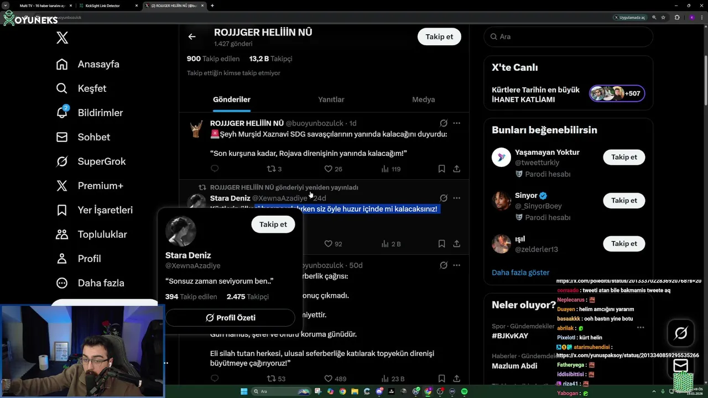Open Keşfet in the sidebar
The width and height of the screenshot is (708, 398).
[x=81, y=88]
